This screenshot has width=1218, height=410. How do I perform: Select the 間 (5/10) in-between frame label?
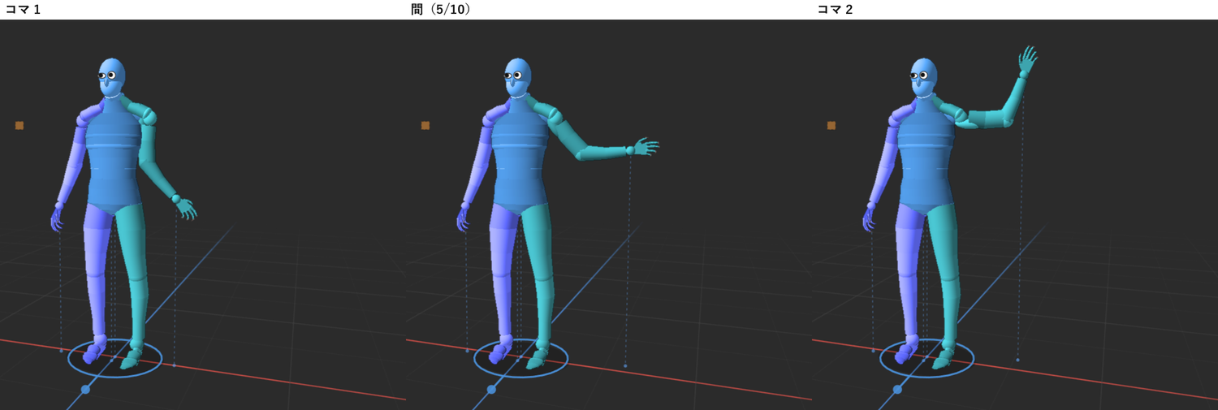tap(441, 10)
